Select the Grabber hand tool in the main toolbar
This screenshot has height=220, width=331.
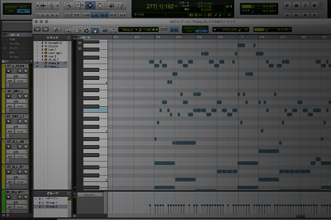pos(100,6)
